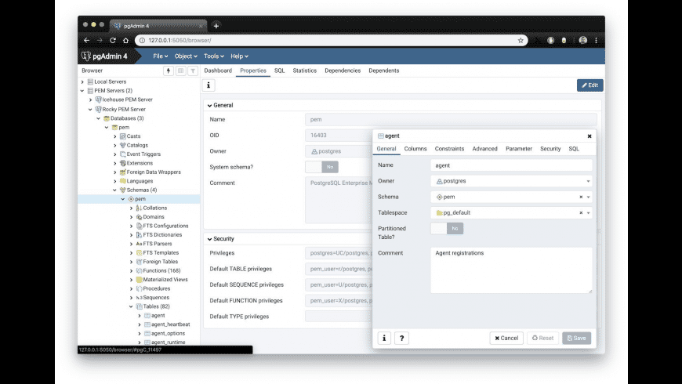This screenshot has width=682, height=384.
Task: Open the Security tab in the agent dialog
Action: [550, 149]
